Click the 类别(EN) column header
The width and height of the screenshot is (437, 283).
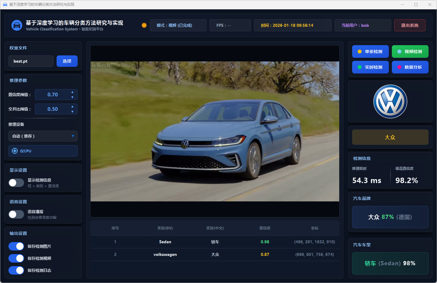[165, 228]
